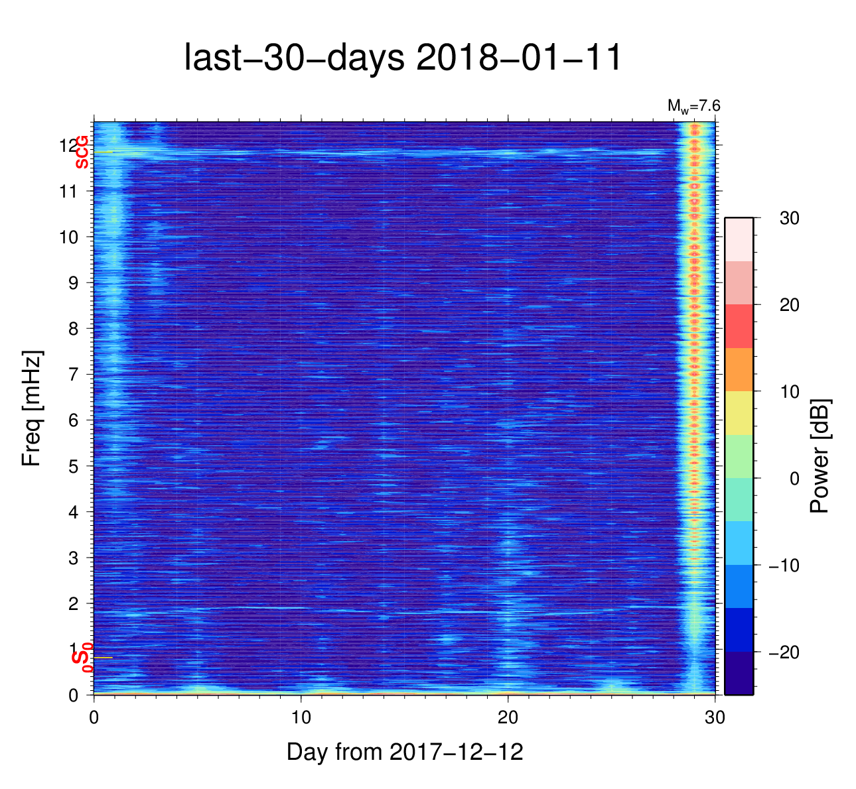Click the x-axis tick label 10

(x=301, y=717)
